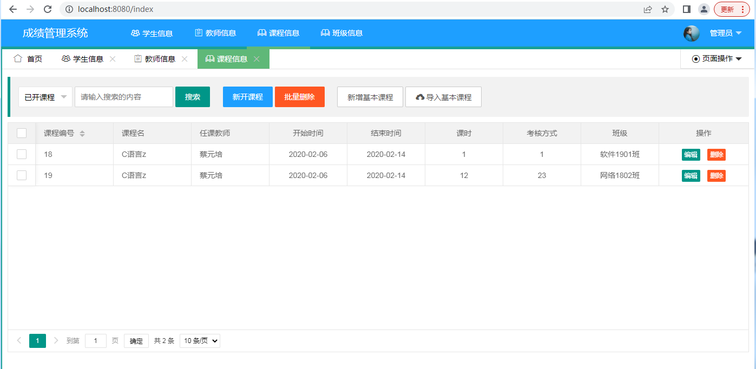Open the 10 条/页 page size selector
This screenshot has height=369, width=756.
click(200, 341)
